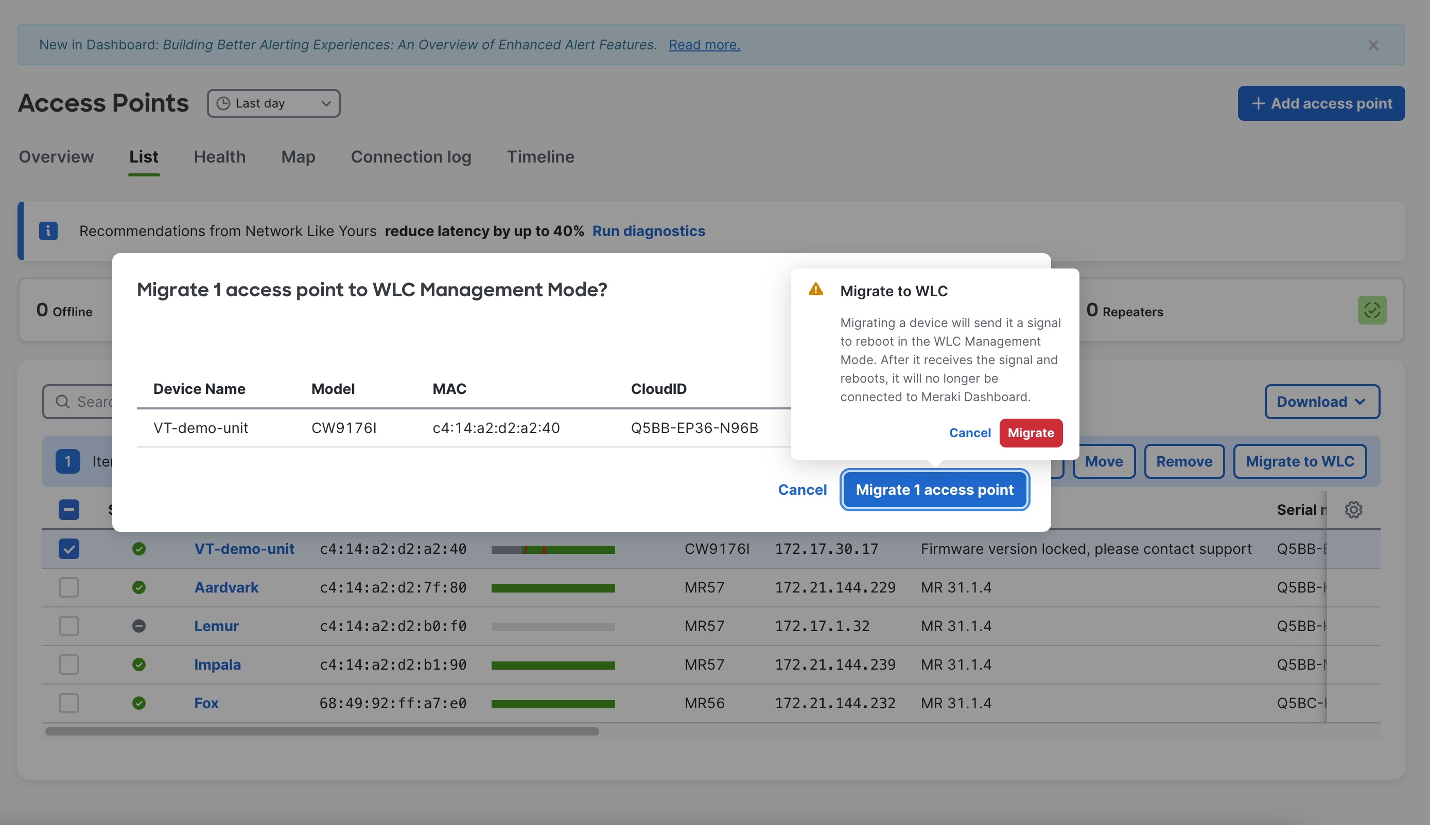The height and width of the screenshot is (825, 1430).
Task: Click the Migrate 1 access point button
Action: click(933, 489)
